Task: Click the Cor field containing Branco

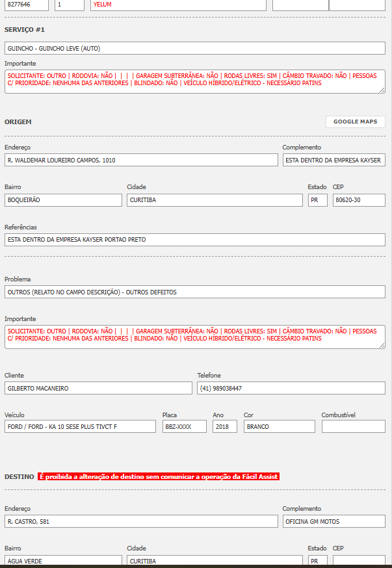Action: pos(279,426)
